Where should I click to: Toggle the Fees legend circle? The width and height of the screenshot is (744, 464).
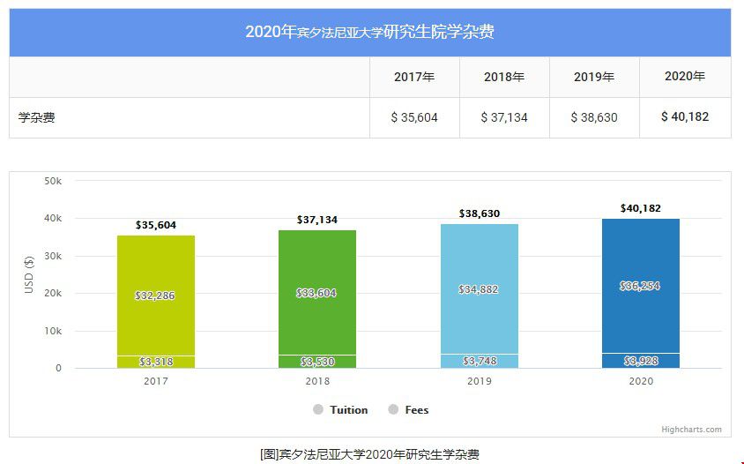393,409
